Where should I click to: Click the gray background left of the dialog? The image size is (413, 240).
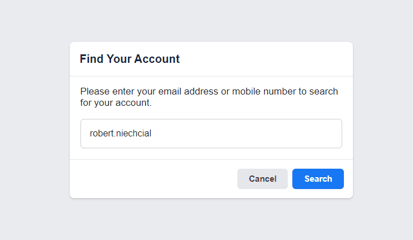(34, 120)
